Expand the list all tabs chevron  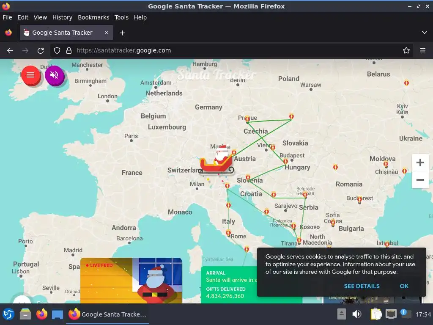click(x=424, y=33)
